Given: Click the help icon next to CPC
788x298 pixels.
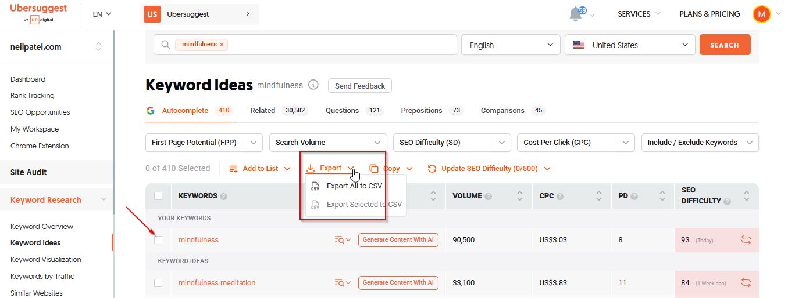Looking at the screenshot, I should 561,196.
